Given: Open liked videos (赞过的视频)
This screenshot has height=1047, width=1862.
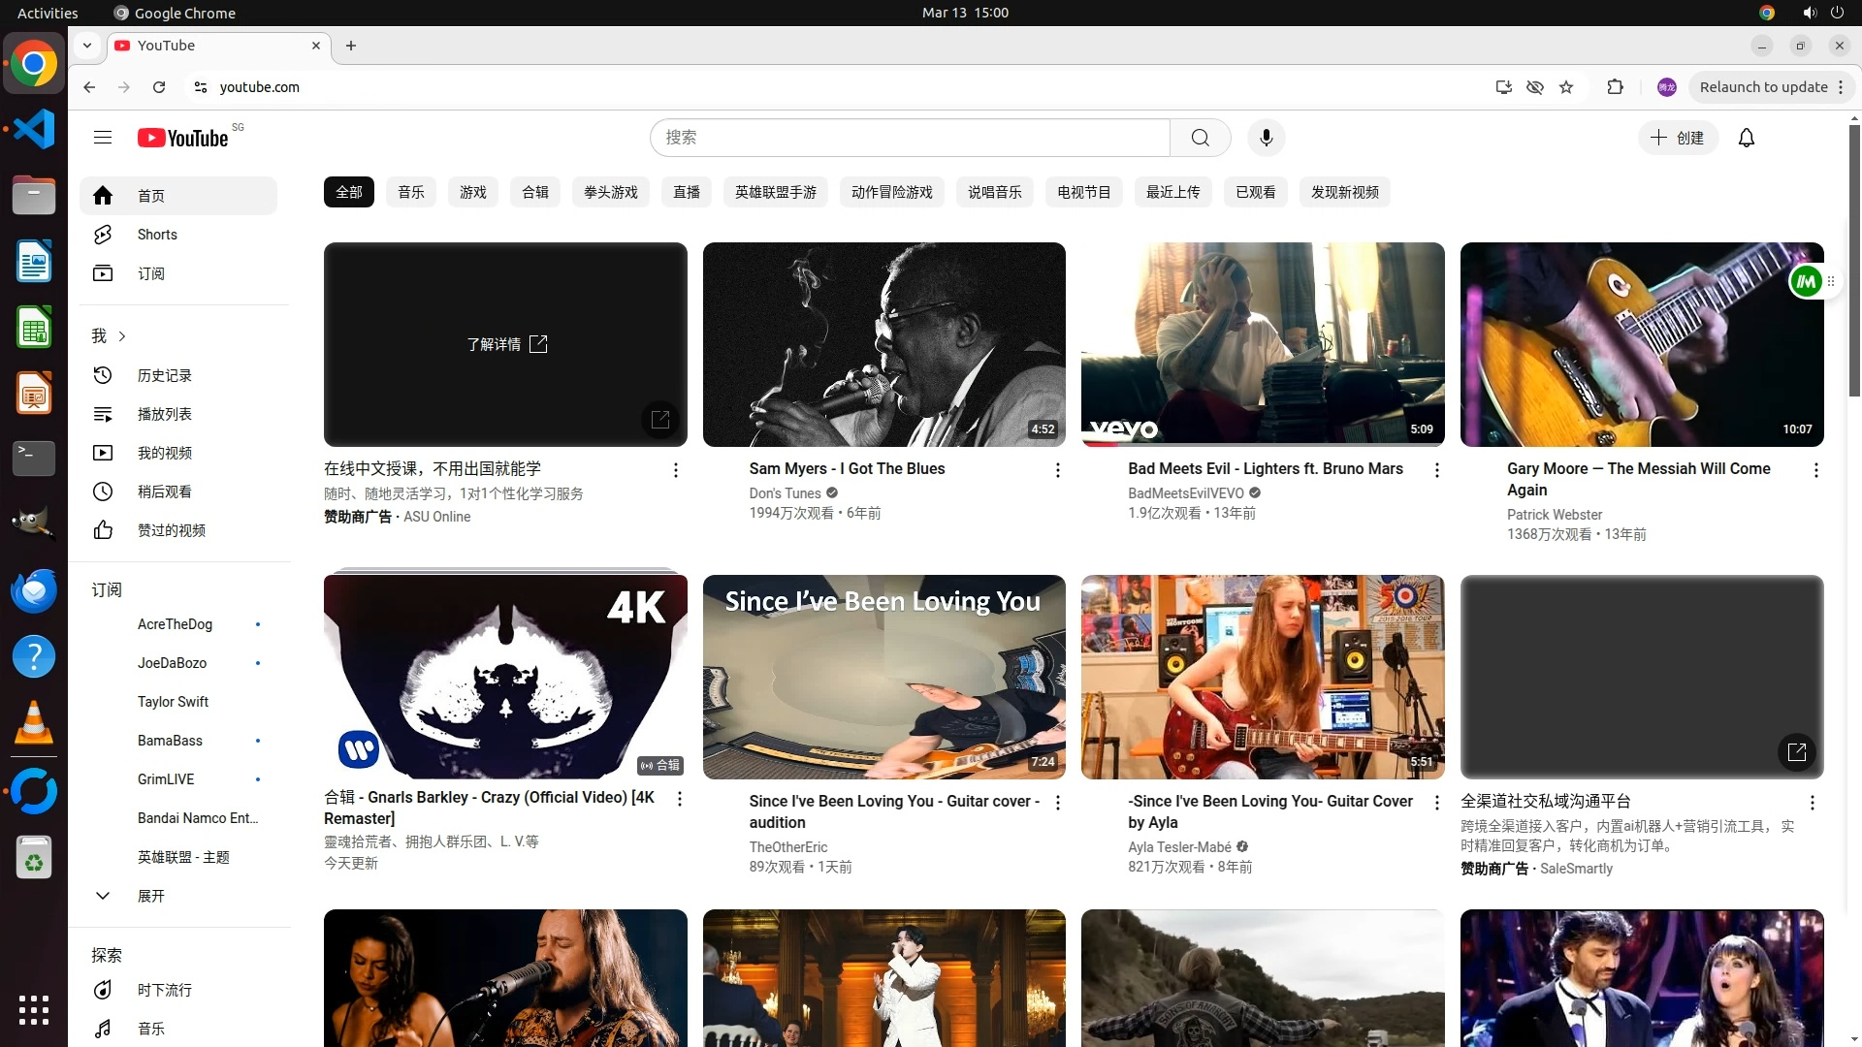Looking at the screenshot, I should pos(171,530).
